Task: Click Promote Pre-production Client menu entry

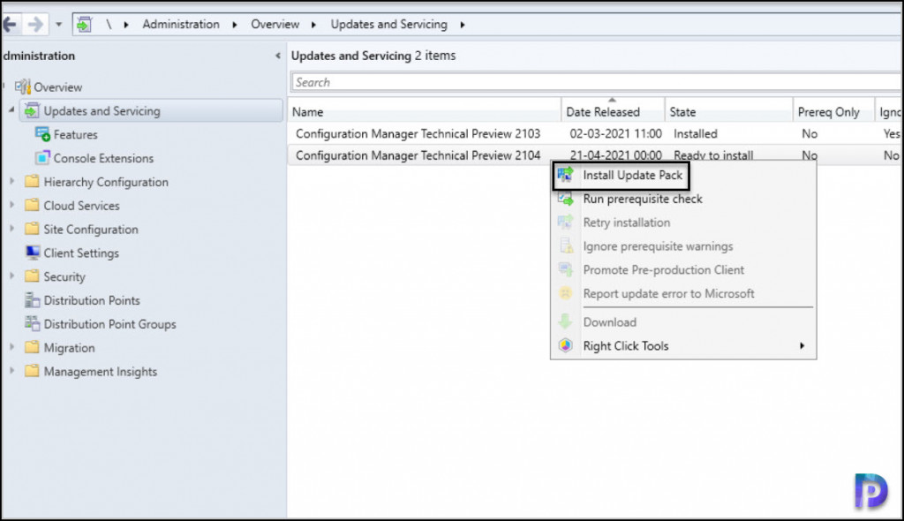Action: point(664,270)
